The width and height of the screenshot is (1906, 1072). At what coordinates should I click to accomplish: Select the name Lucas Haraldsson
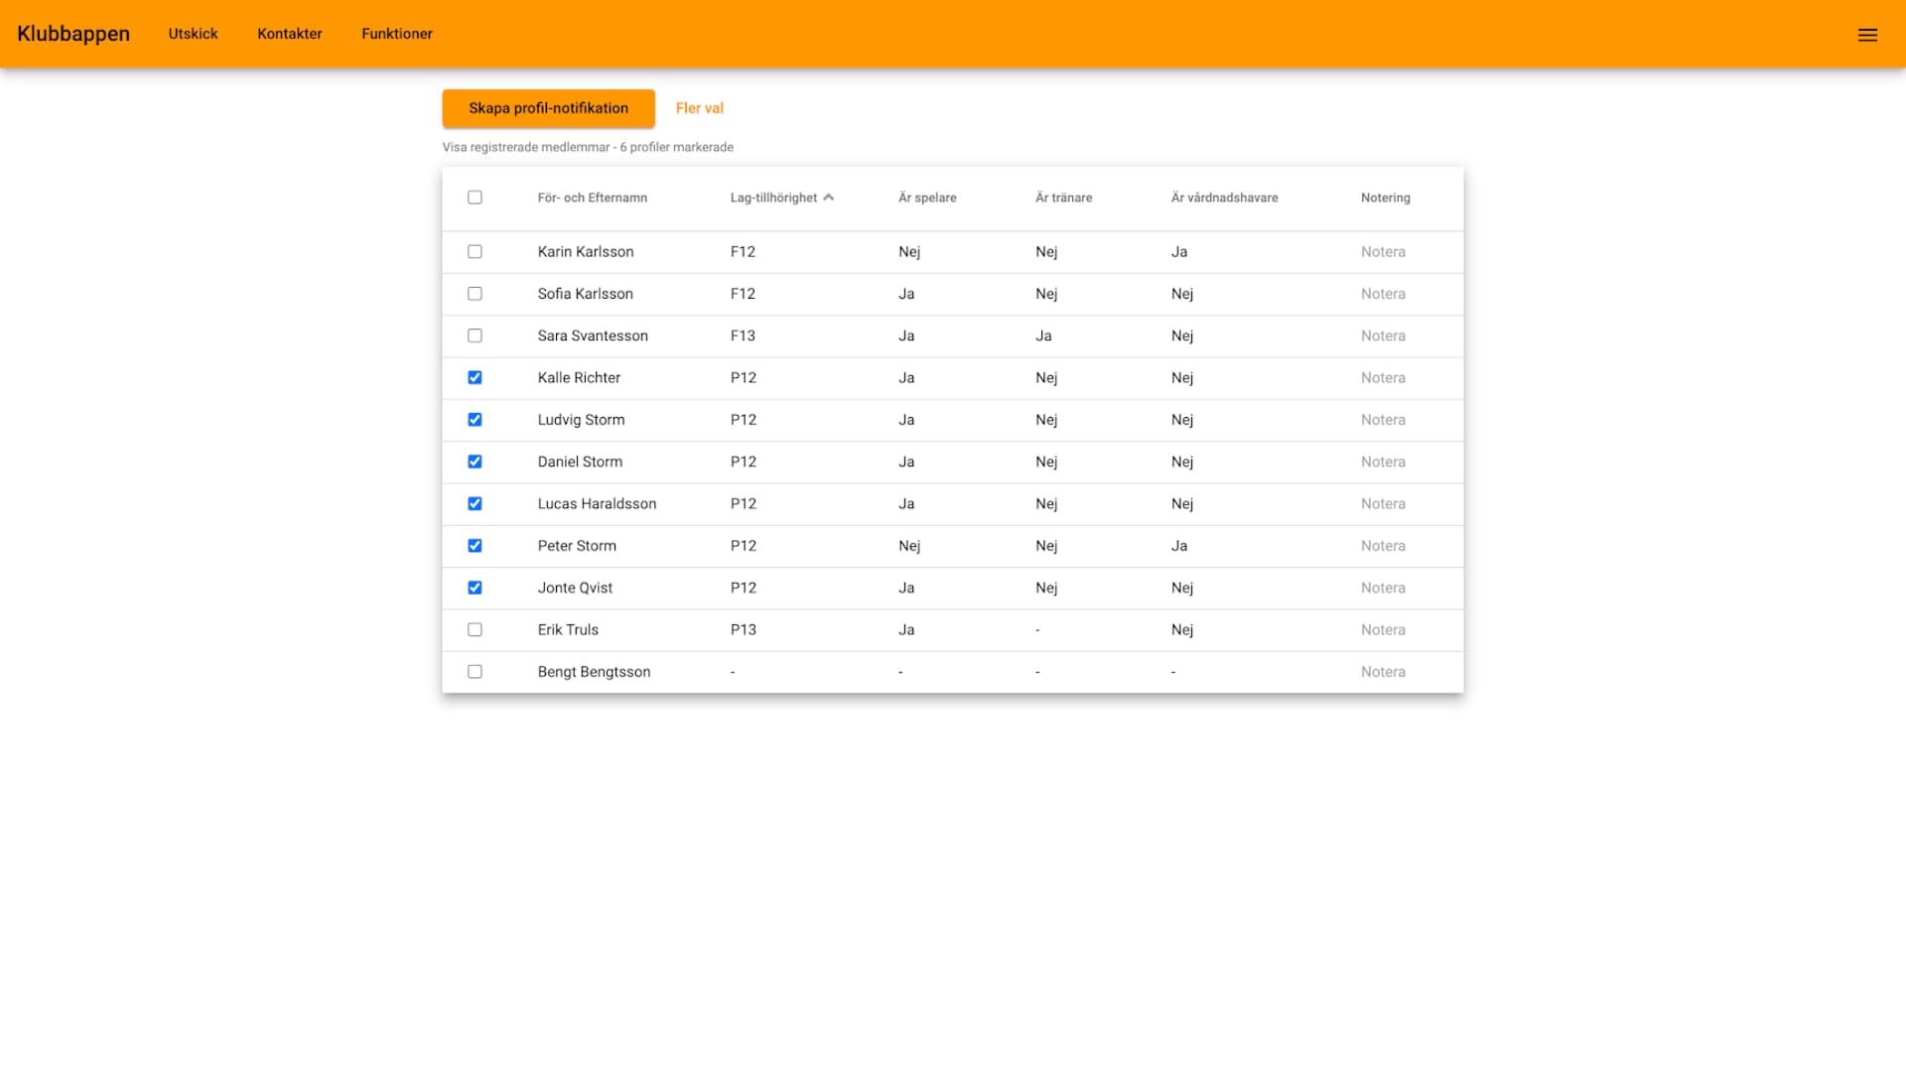pyautogui.click(x=597, y=503)
